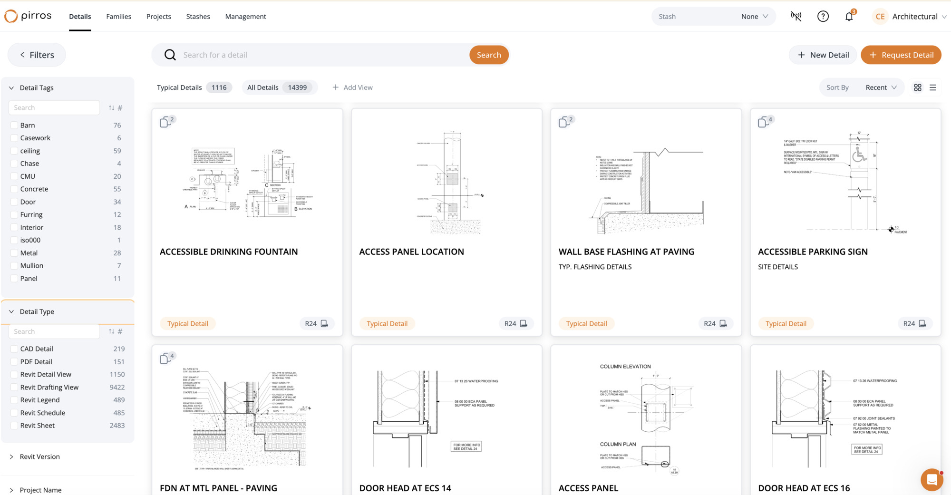Open the Wall Base Flashing at Paving title
Image resolution: width=951 pixels, height=495 pixels.
tap(626, 252)
